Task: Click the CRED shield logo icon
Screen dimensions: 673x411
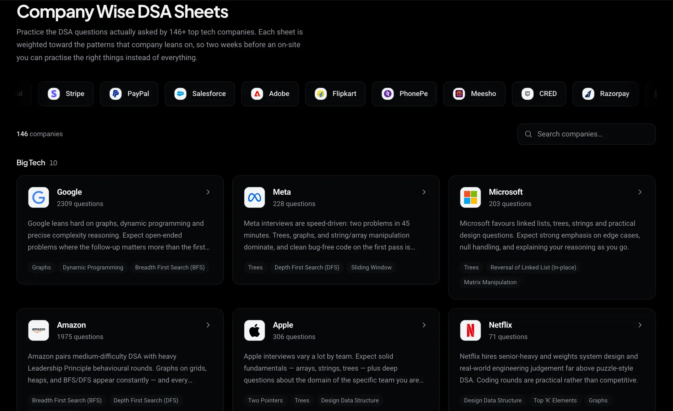Action: pos(527,94)
